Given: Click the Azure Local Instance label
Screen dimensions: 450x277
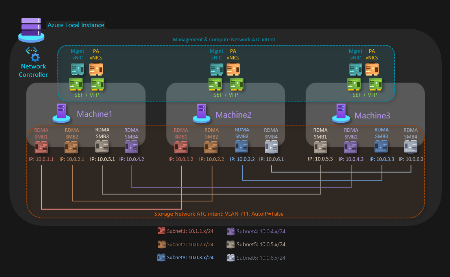Looking at the screenshot, I should 76,25.
